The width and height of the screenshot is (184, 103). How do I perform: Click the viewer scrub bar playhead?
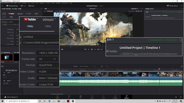(71, 47)
